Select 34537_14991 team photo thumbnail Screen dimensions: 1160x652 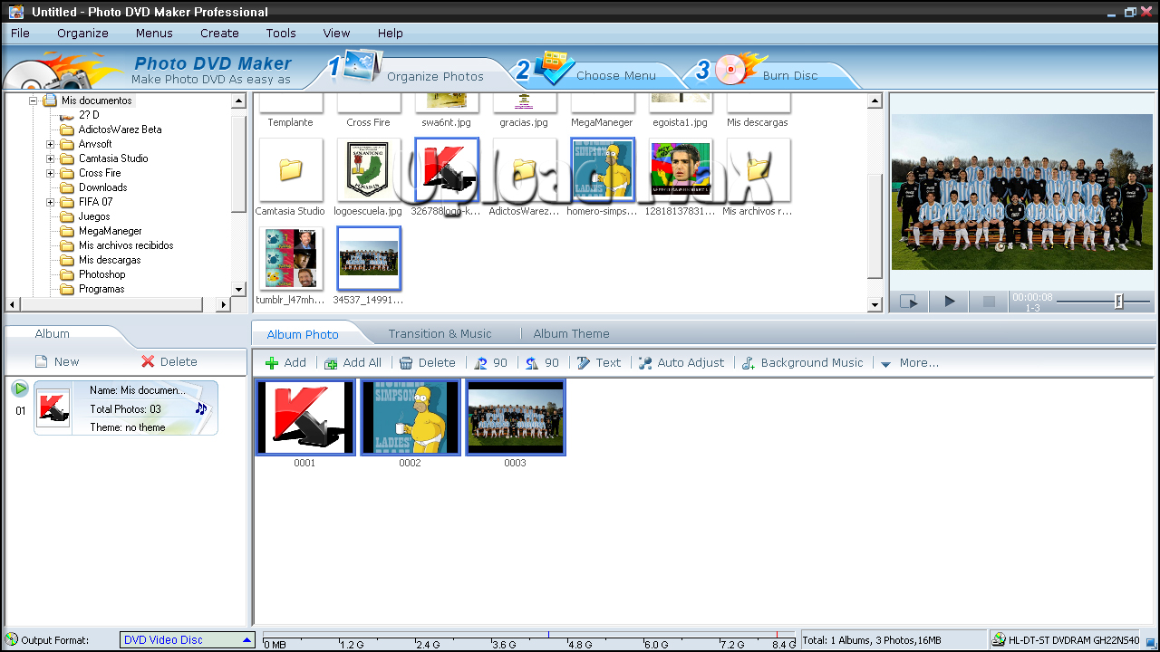369,258
